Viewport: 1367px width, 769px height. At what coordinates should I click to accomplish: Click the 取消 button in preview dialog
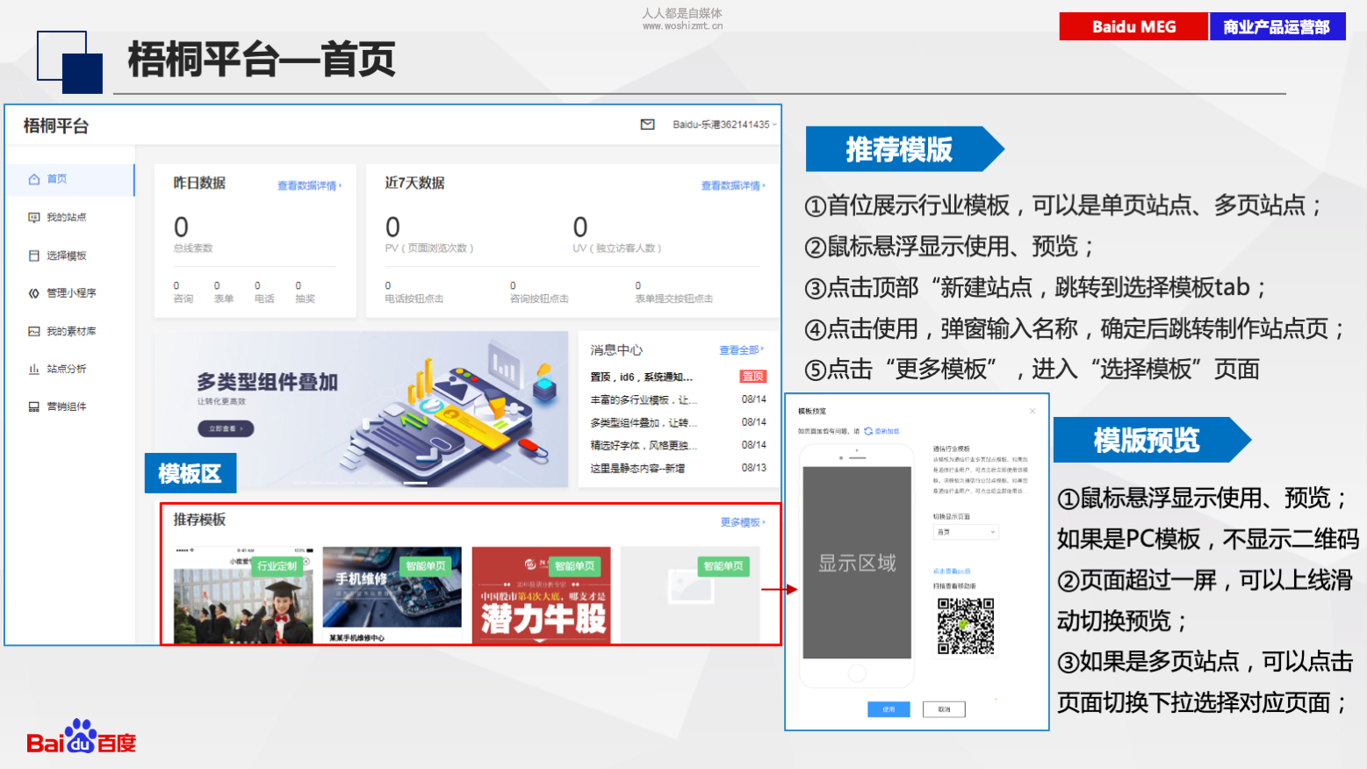point(944,709)
